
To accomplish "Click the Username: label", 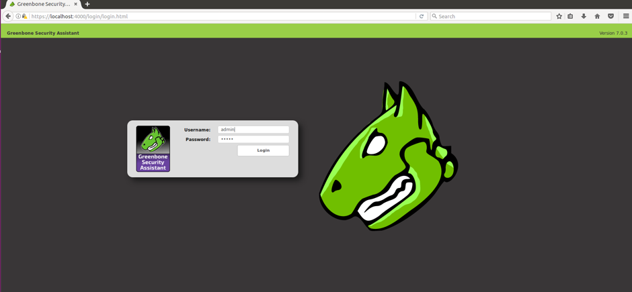I will [198, 130].
